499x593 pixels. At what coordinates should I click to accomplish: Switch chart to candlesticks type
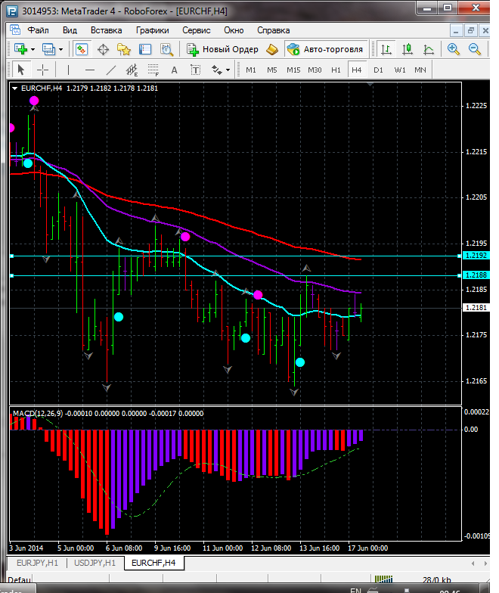(408, 49)
